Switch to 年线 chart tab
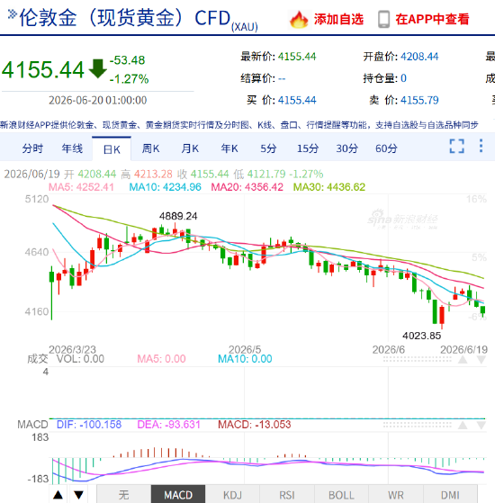Screen dimensions: 495x503 tap(72, 148)
